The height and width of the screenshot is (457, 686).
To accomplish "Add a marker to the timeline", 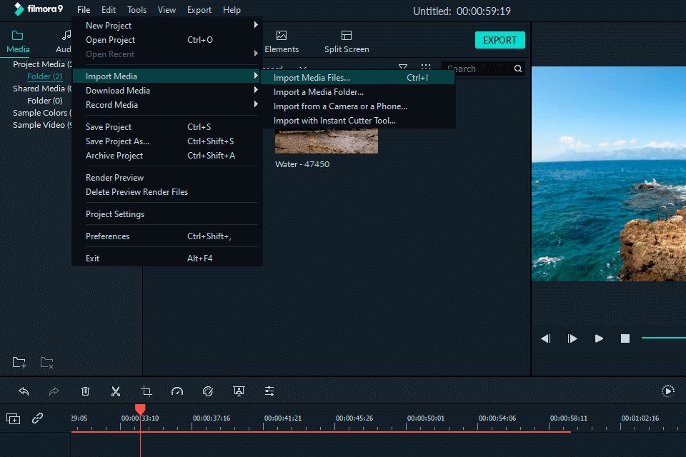I will click(13, 418).
